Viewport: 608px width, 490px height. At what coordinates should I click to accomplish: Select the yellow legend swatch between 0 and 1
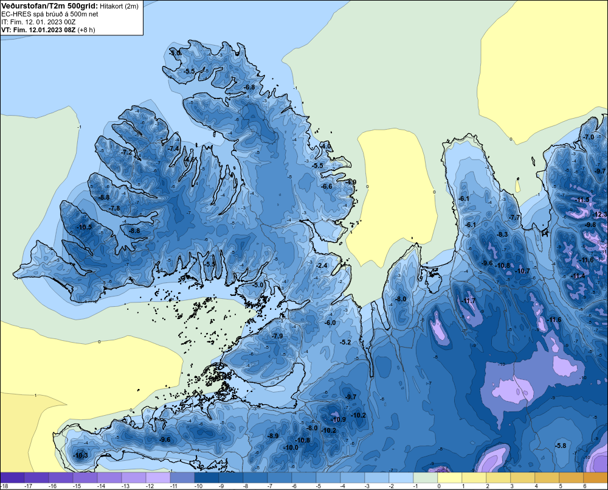(x=450, y=478)
